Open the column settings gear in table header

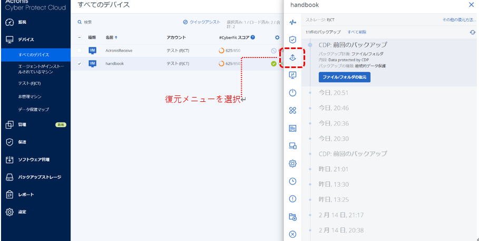pyautogui.click(x=277, y=37)
